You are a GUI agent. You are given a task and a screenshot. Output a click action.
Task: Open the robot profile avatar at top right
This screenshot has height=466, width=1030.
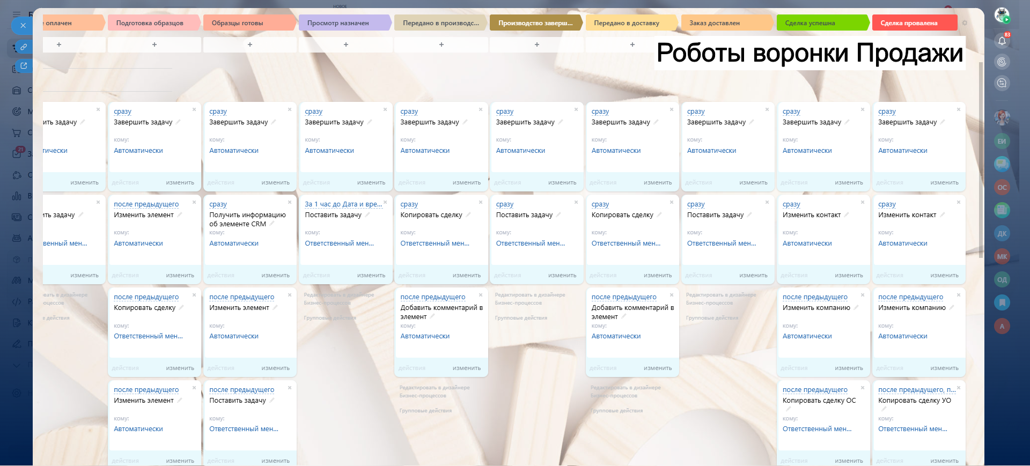click(x=1002, y=15)
